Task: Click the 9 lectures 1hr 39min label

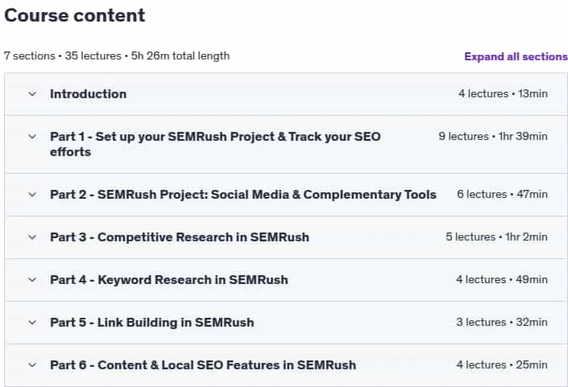Action: coord(493,136)
